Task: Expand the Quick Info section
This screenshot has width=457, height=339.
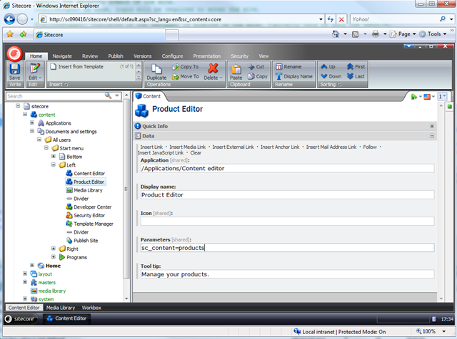Action: click(432, 126)
